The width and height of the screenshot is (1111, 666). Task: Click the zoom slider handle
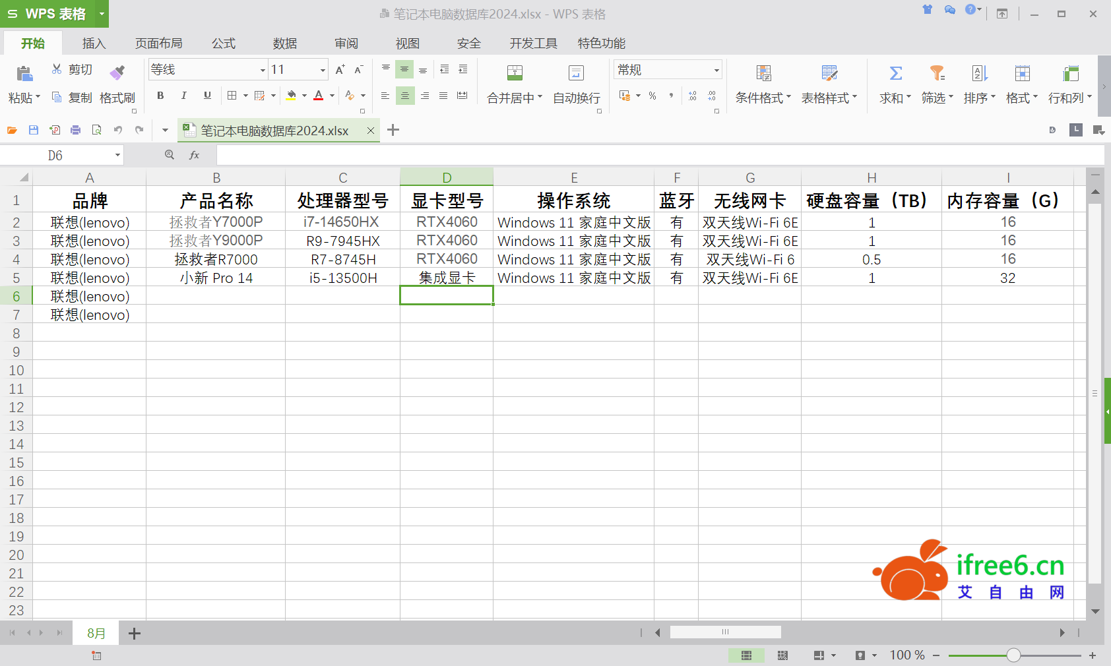1013,655
